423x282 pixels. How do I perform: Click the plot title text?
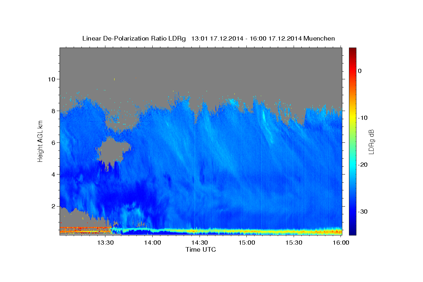[208, 38]
